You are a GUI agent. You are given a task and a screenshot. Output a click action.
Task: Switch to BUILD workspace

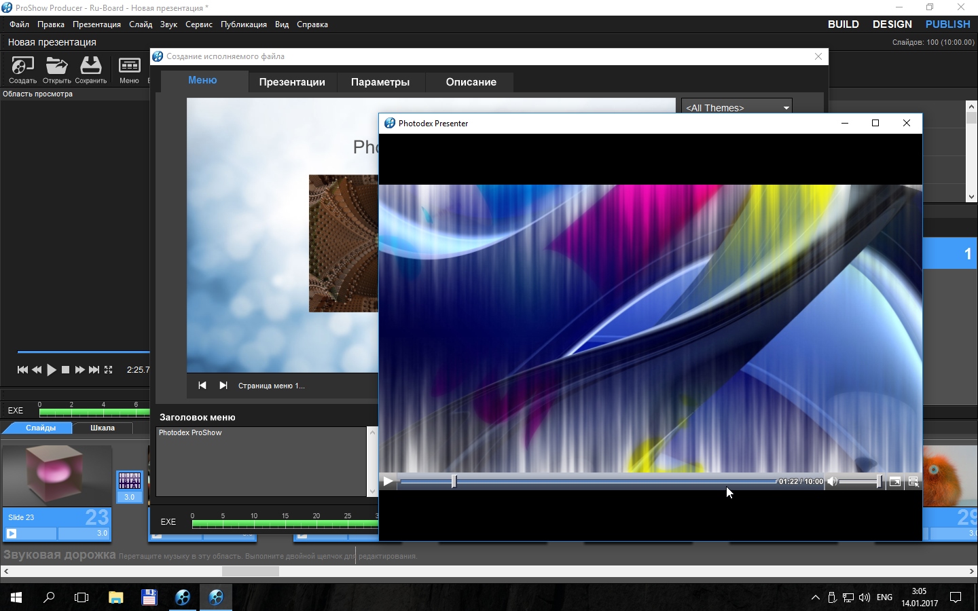pyautogui.click(x=844, y=24)
